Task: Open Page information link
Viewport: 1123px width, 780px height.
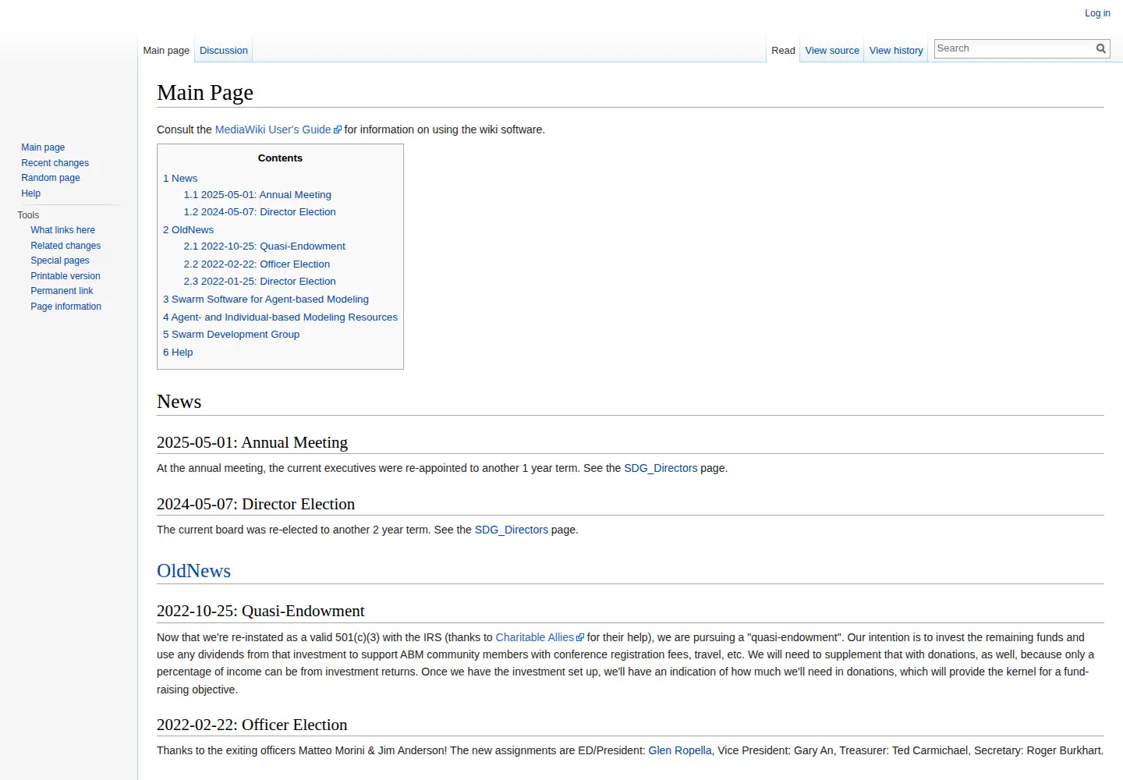Action: tap(66, 307)
